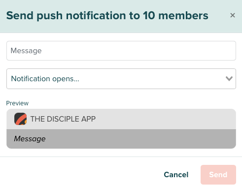Click the Send button

(x=218, y=175)
